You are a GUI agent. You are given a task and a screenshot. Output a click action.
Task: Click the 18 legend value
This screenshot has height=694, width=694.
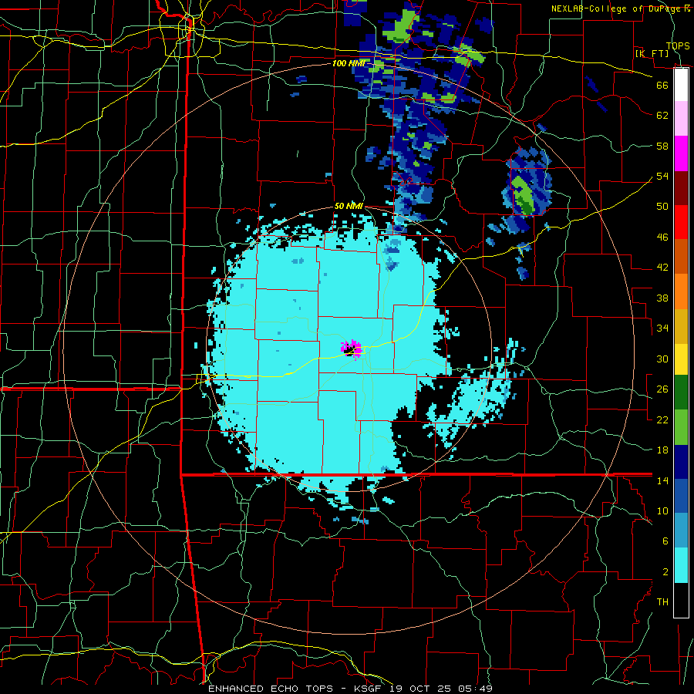pos(662,450)
